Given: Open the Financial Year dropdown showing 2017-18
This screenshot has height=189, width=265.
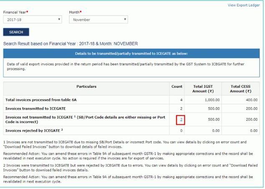Looking at the screenshot, I should pyautogui.click(x=33, y=20).
